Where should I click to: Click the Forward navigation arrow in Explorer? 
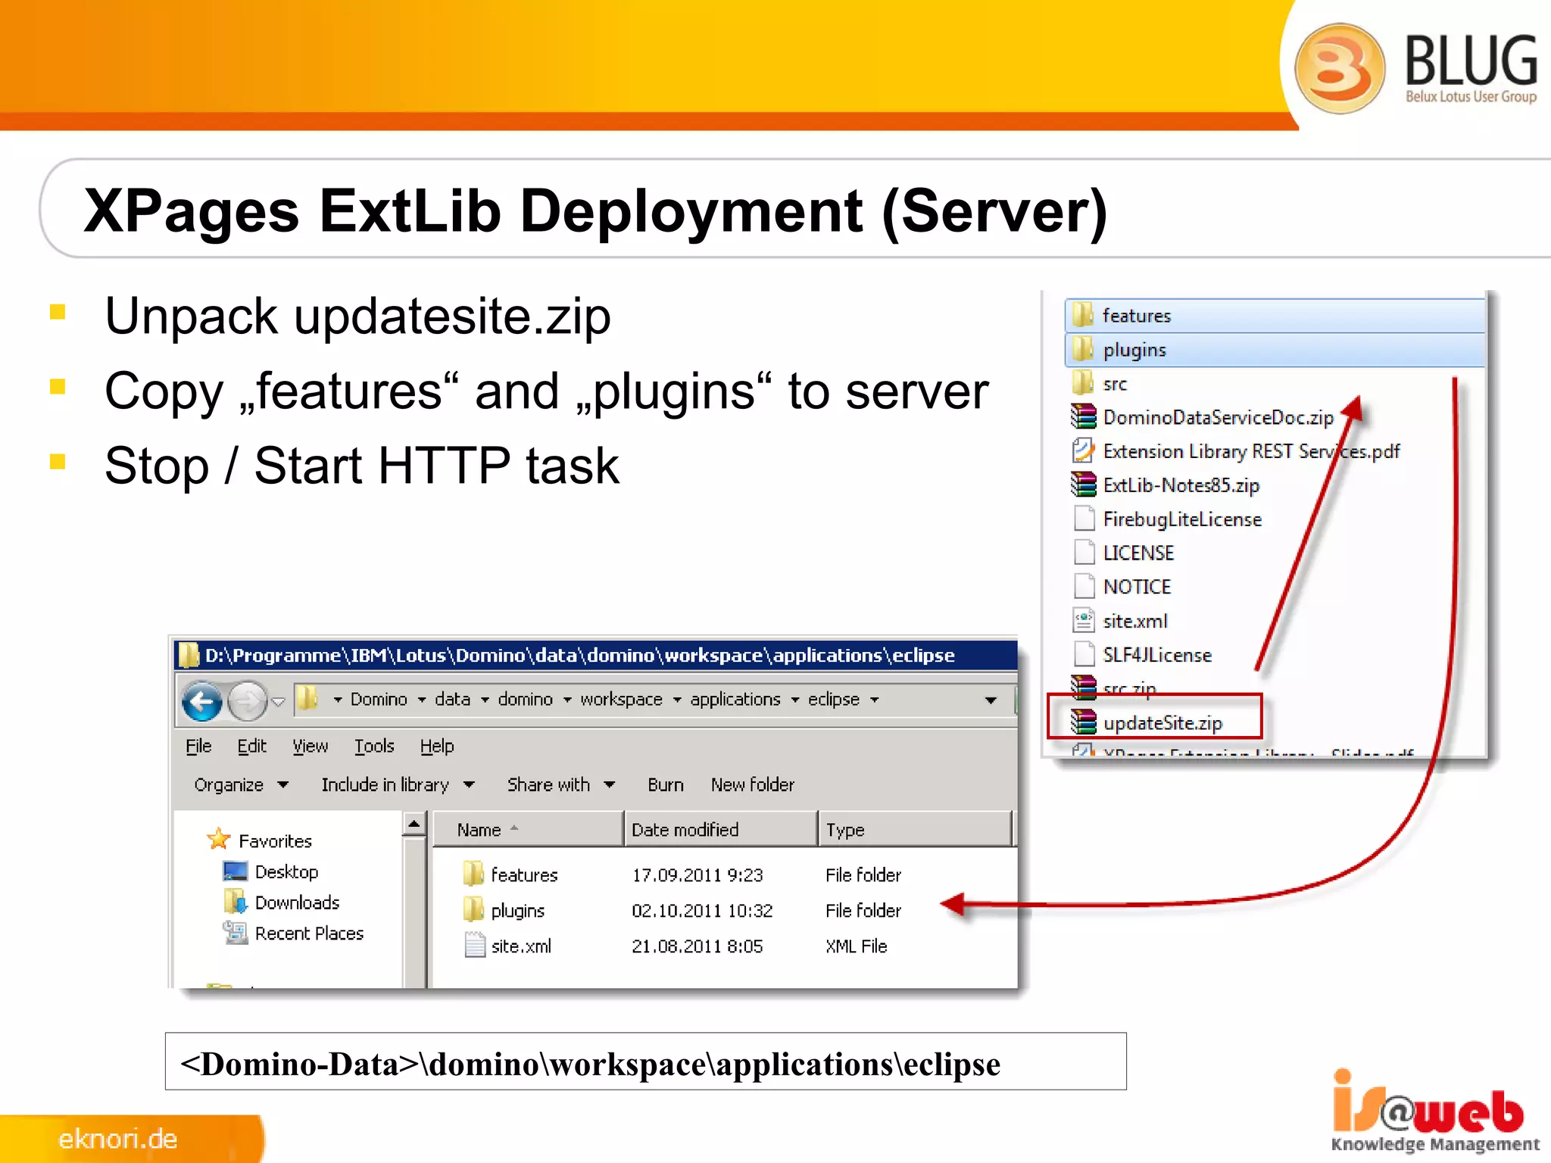point(248,700)
